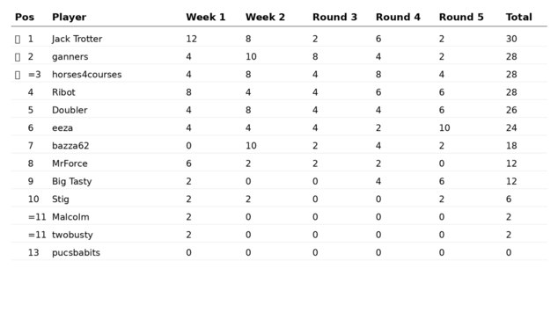Click Jack Trotter's total score of 30
558x334 pixels.
pyautogui.click(x=511, y=39)
